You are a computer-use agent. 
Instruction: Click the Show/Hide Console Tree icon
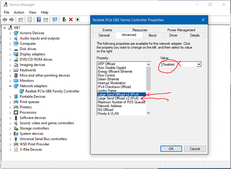point(21,19)
